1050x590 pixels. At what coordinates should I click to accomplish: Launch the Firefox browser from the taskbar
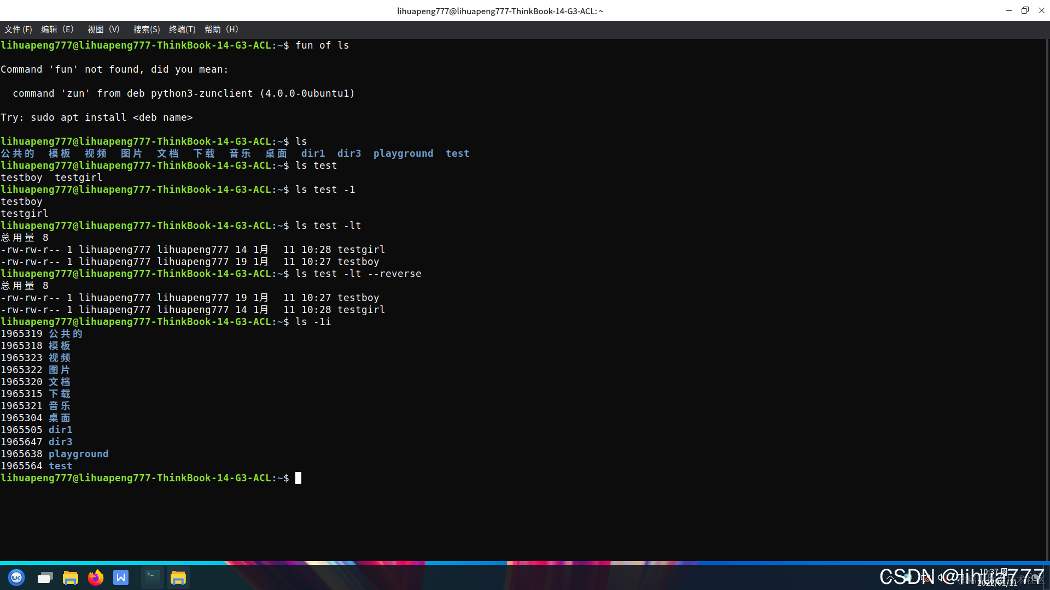coord(96,577)
